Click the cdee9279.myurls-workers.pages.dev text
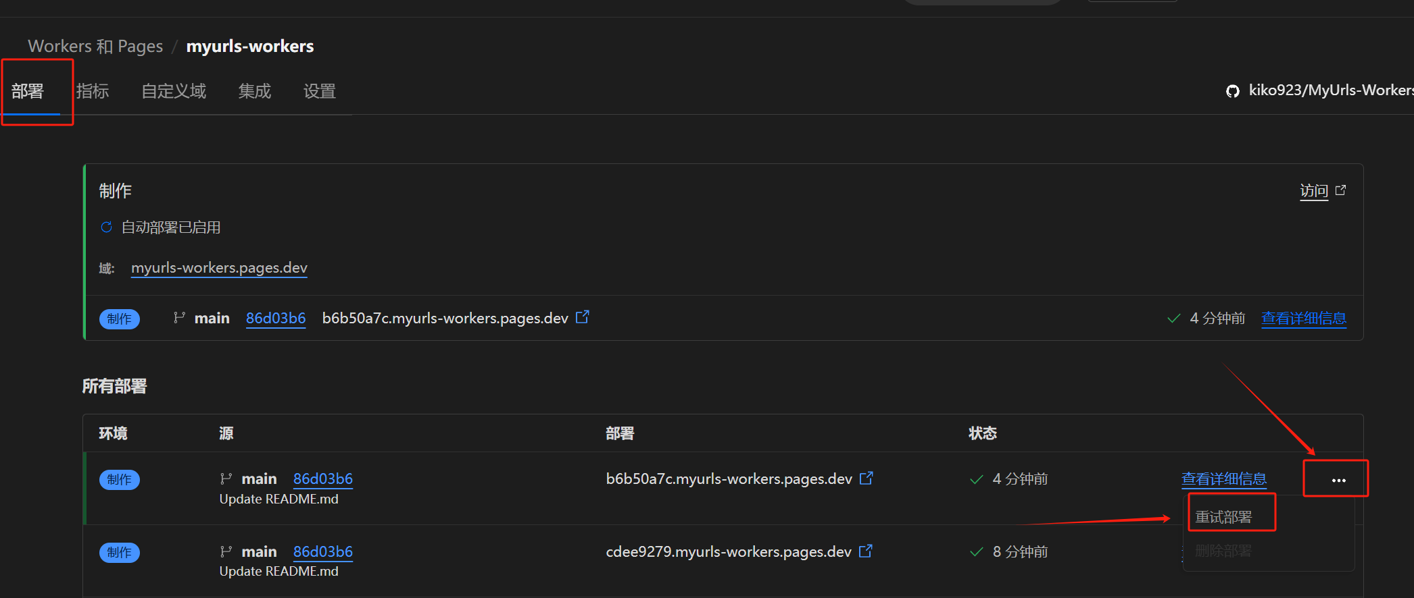This screenshot has height=598, width=1414. click(729, 551)
